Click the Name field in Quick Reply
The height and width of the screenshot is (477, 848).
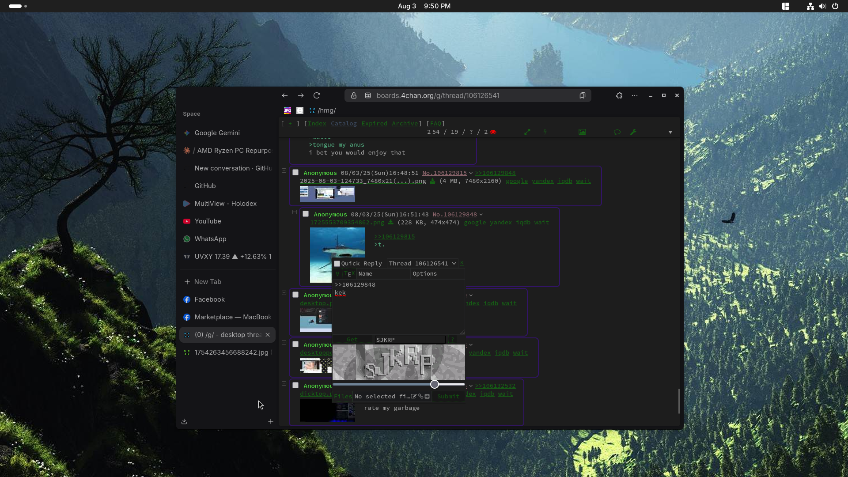[x=383, y=274]
